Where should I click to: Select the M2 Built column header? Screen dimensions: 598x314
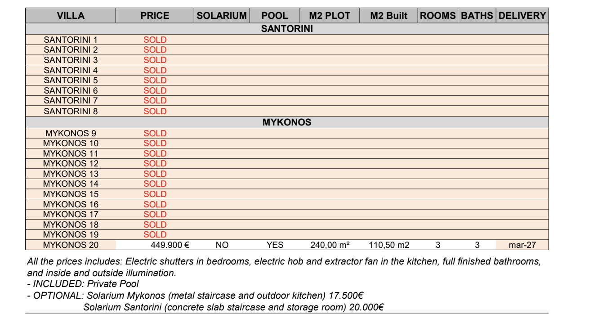click(389, 16)
